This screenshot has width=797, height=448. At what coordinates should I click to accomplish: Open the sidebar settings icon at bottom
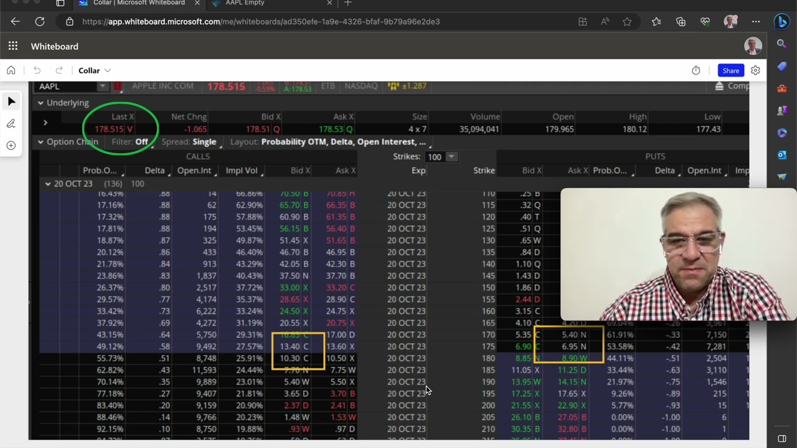click(782, 439)
